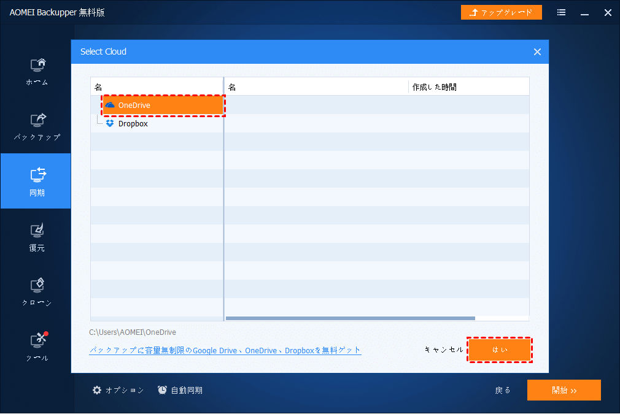This screenshot has width=620, height=414.
Task: Click the 開始 (Start) button
Action: tap(564, 390)
